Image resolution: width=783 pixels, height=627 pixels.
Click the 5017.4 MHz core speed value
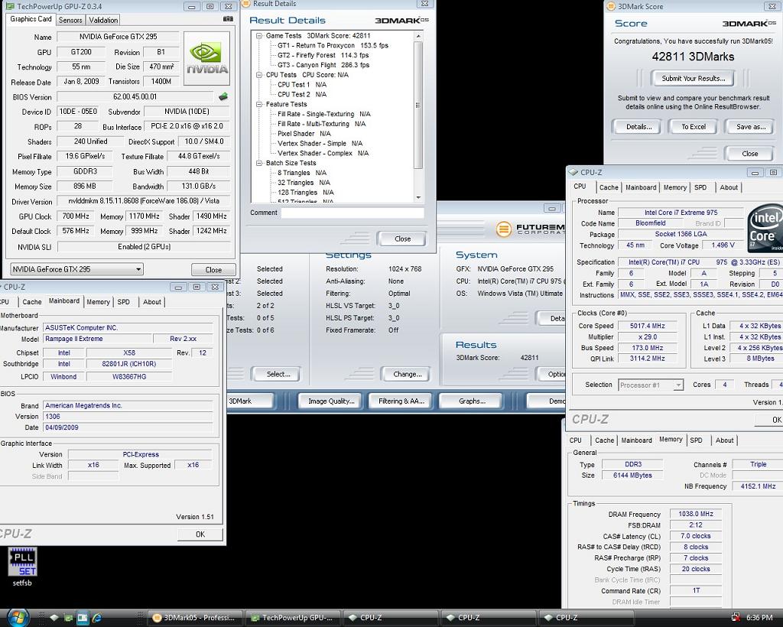tap(647, 326)
